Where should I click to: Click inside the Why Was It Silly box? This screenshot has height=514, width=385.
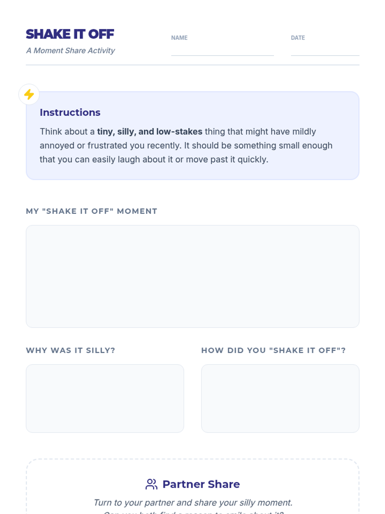tap(105, 398)
